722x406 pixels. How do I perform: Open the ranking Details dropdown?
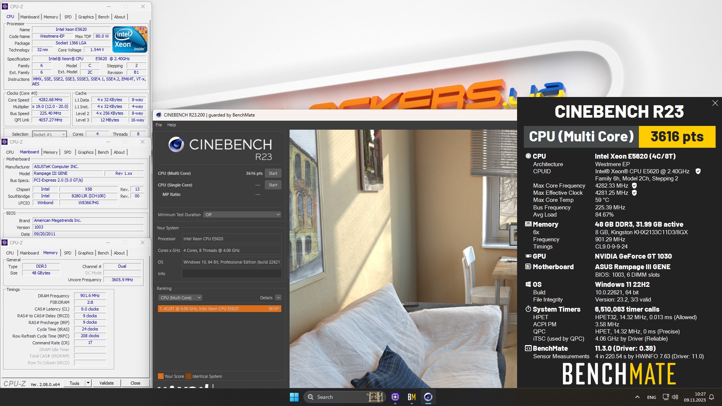tap(278, 298)
